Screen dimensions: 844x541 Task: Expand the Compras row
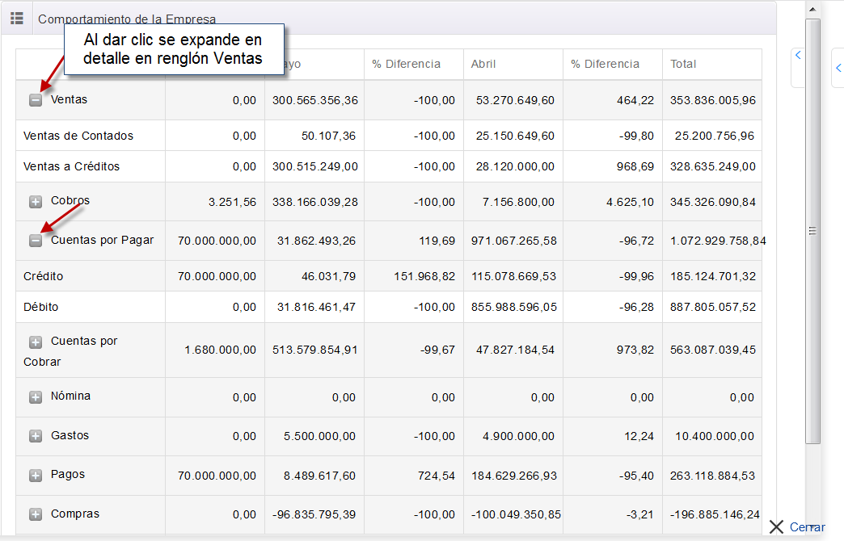[x=36, y=514]
